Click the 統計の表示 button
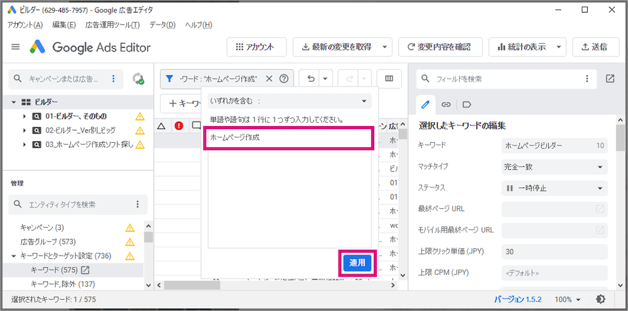 (x=521, y=47)
